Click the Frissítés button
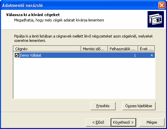The width and height of the screenshot is (167, 129). (x=103, y=106)
